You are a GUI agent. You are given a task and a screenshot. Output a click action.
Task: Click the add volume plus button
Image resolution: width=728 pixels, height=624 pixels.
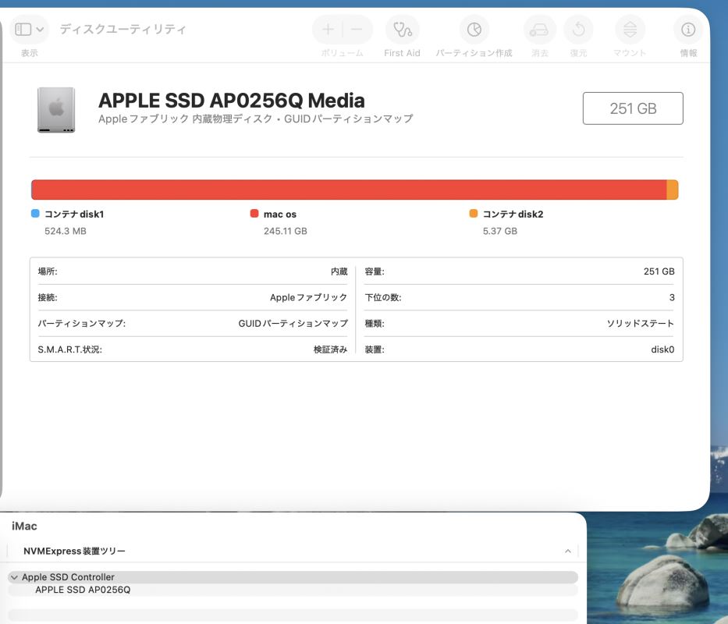point(328,30)
